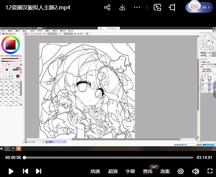The width and height of the screenshot is (216, 177).
Task: Open the three-dot more options menu
Action: click(x=137, y=7)
